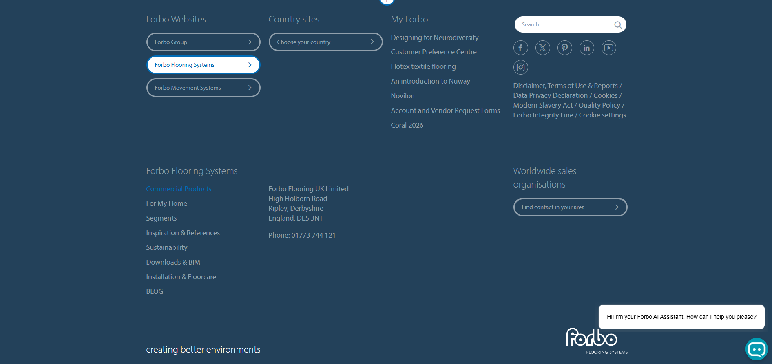Viewport: 772px width, 364px height.
Task: Open Forbo Integrity Line link
Action: 543,115
